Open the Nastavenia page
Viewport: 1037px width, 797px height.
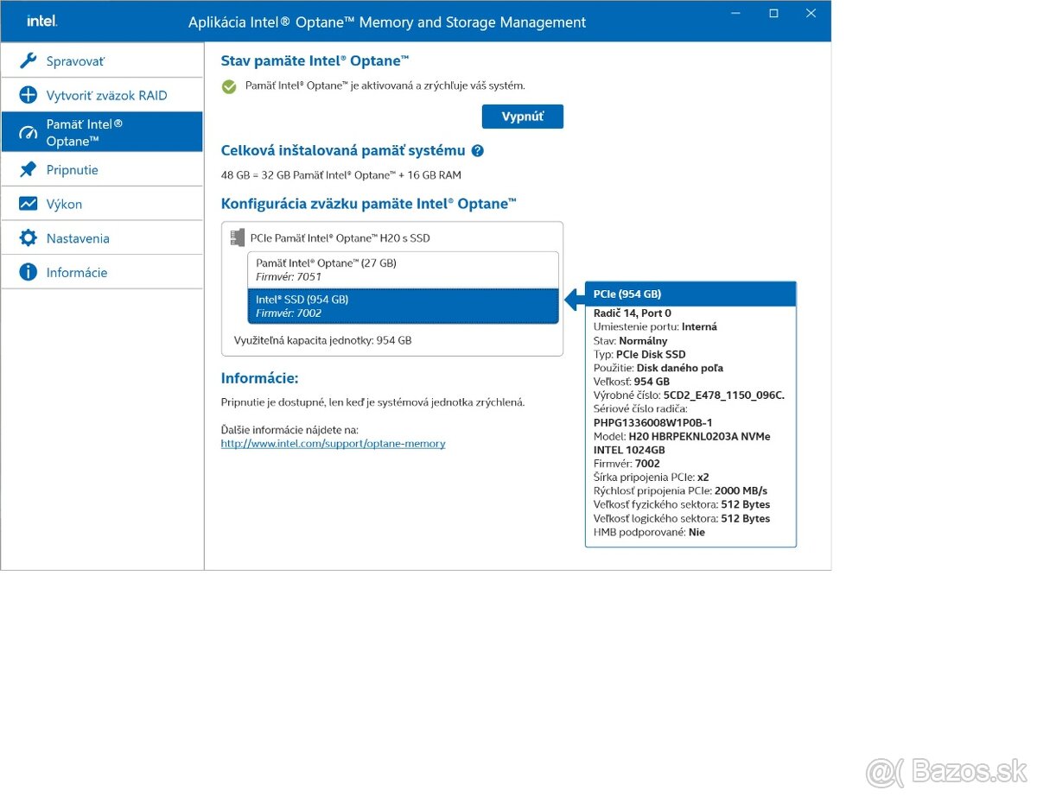click(x=78, y=238)
